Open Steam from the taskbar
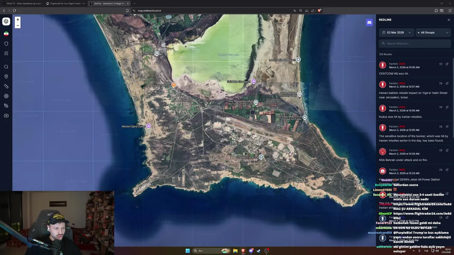 259,251
